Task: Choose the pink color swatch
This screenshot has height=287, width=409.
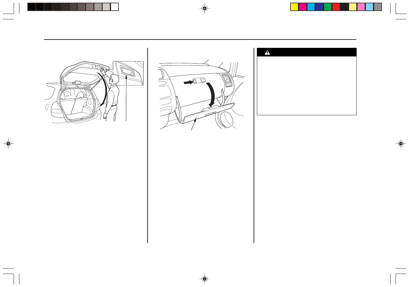Action: pyautogui.click(x=361, y=7)
